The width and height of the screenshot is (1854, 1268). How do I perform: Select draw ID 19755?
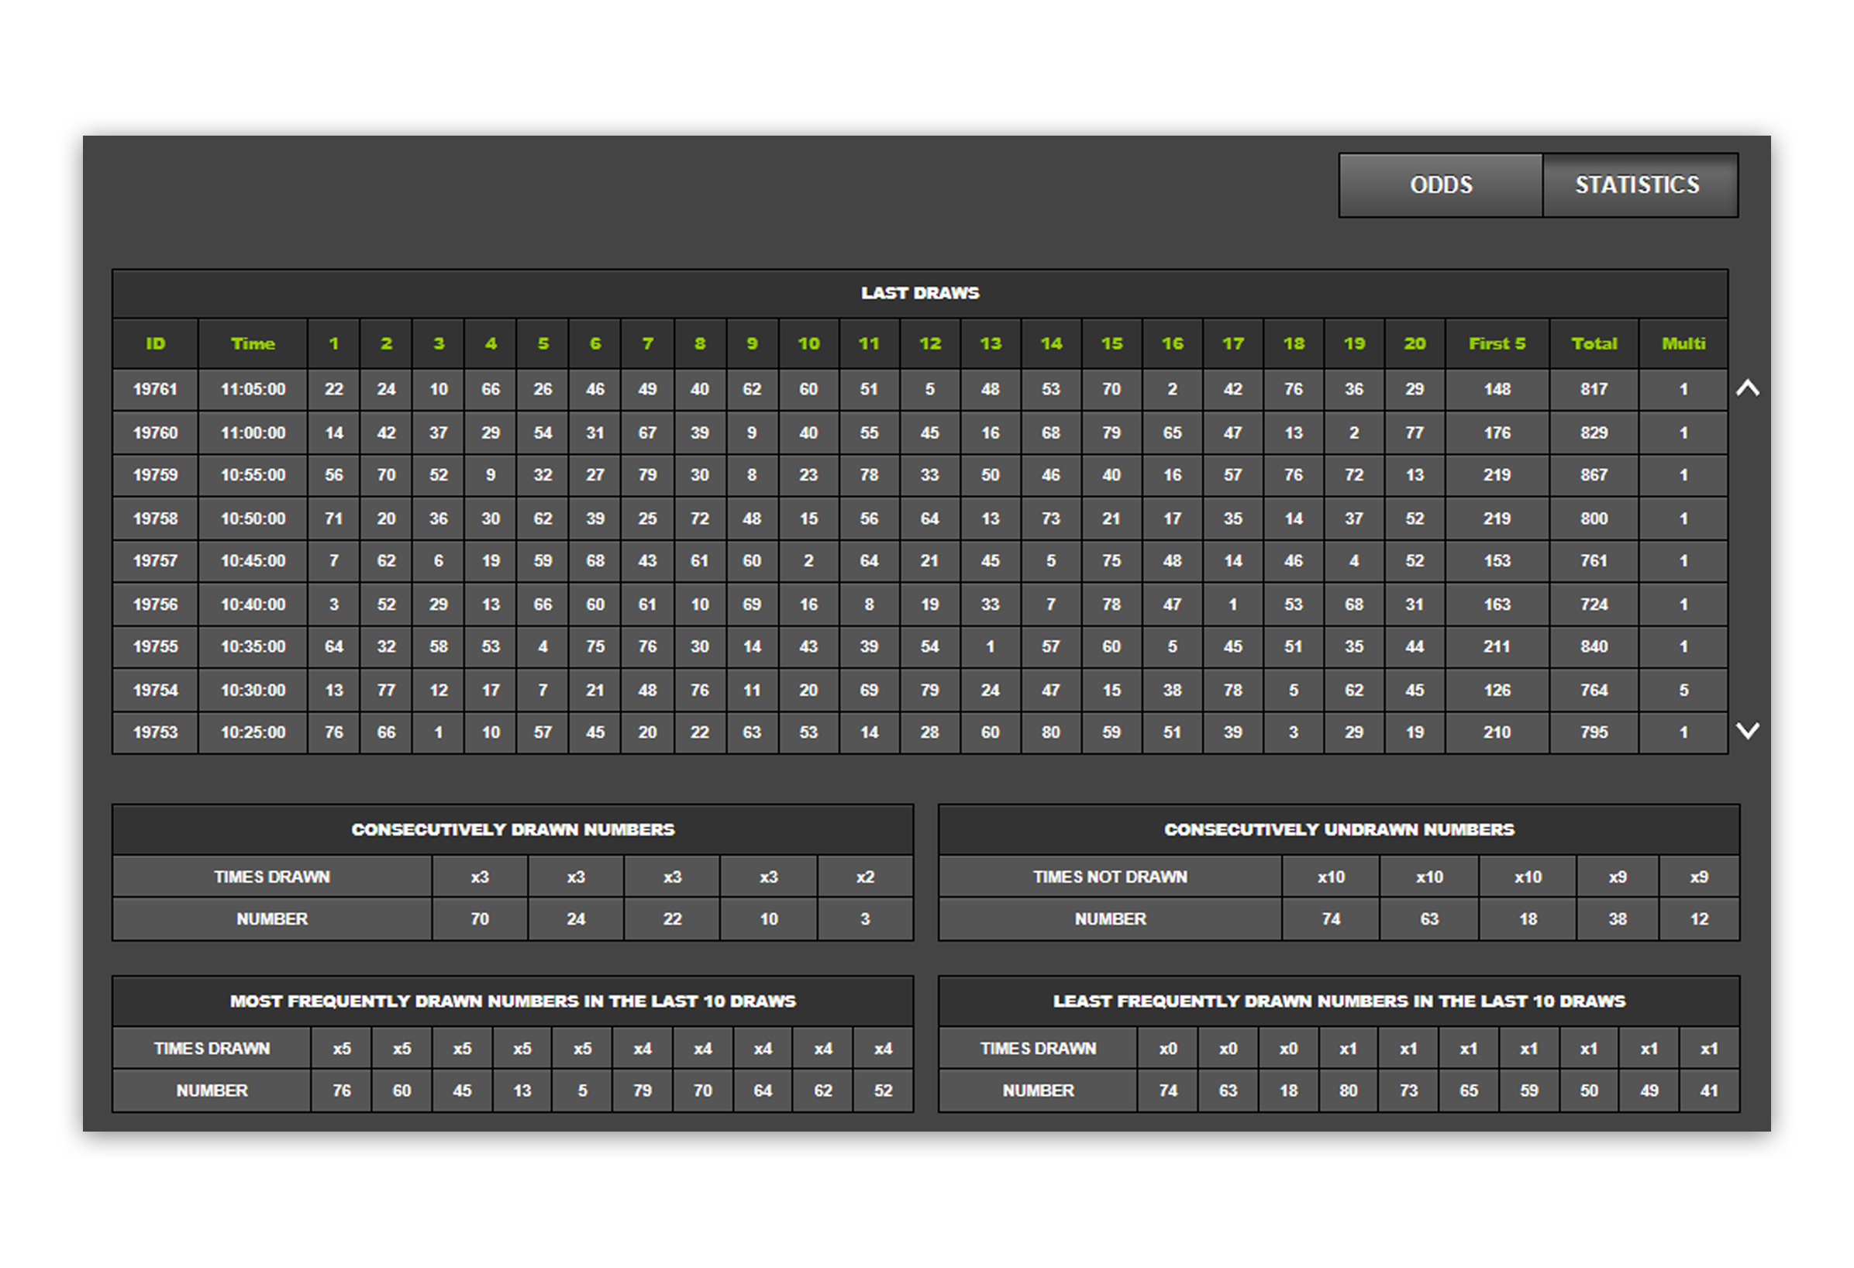coord(156,646)
